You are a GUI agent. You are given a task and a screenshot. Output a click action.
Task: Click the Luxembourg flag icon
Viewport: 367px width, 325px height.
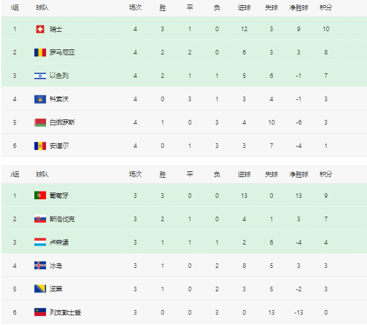(x=40, y=242)
